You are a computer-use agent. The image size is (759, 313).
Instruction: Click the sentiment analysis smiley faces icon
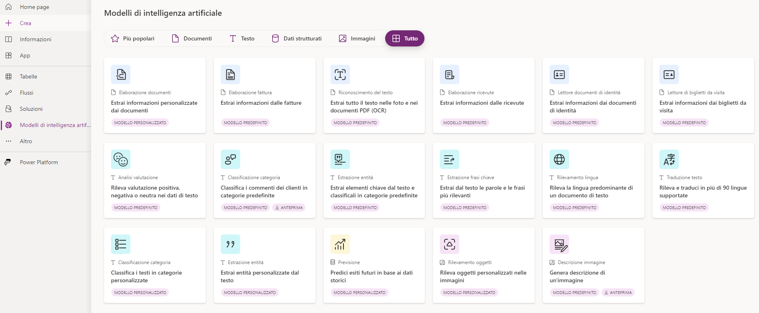point(121,159)
